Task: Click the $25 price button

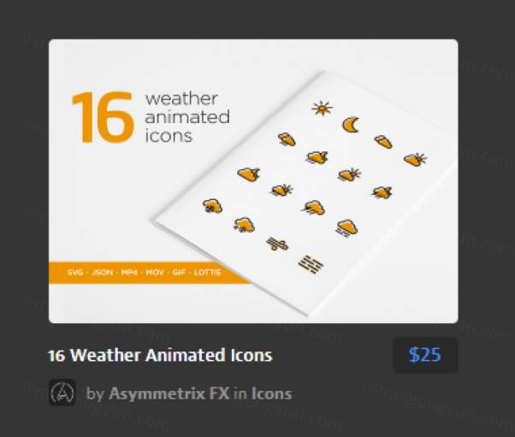Action: point(425,355)
